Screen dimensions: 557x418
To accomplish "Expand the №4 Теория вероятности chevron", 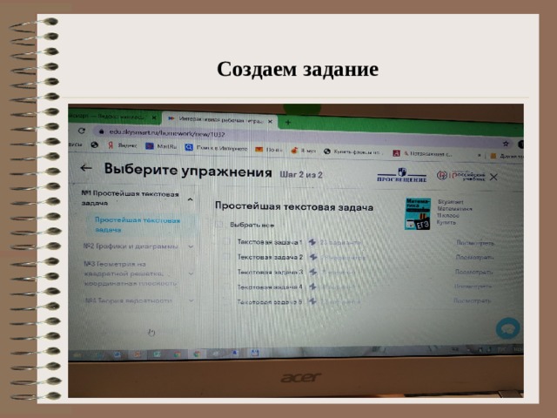I will pyautogui.click(x=191, y=300).
